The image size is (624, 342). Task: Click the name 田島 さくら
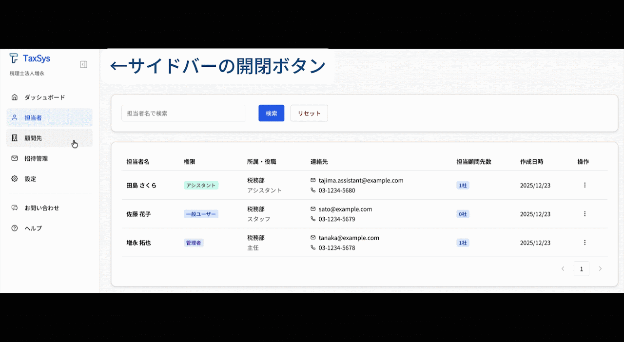pos(141,186)
